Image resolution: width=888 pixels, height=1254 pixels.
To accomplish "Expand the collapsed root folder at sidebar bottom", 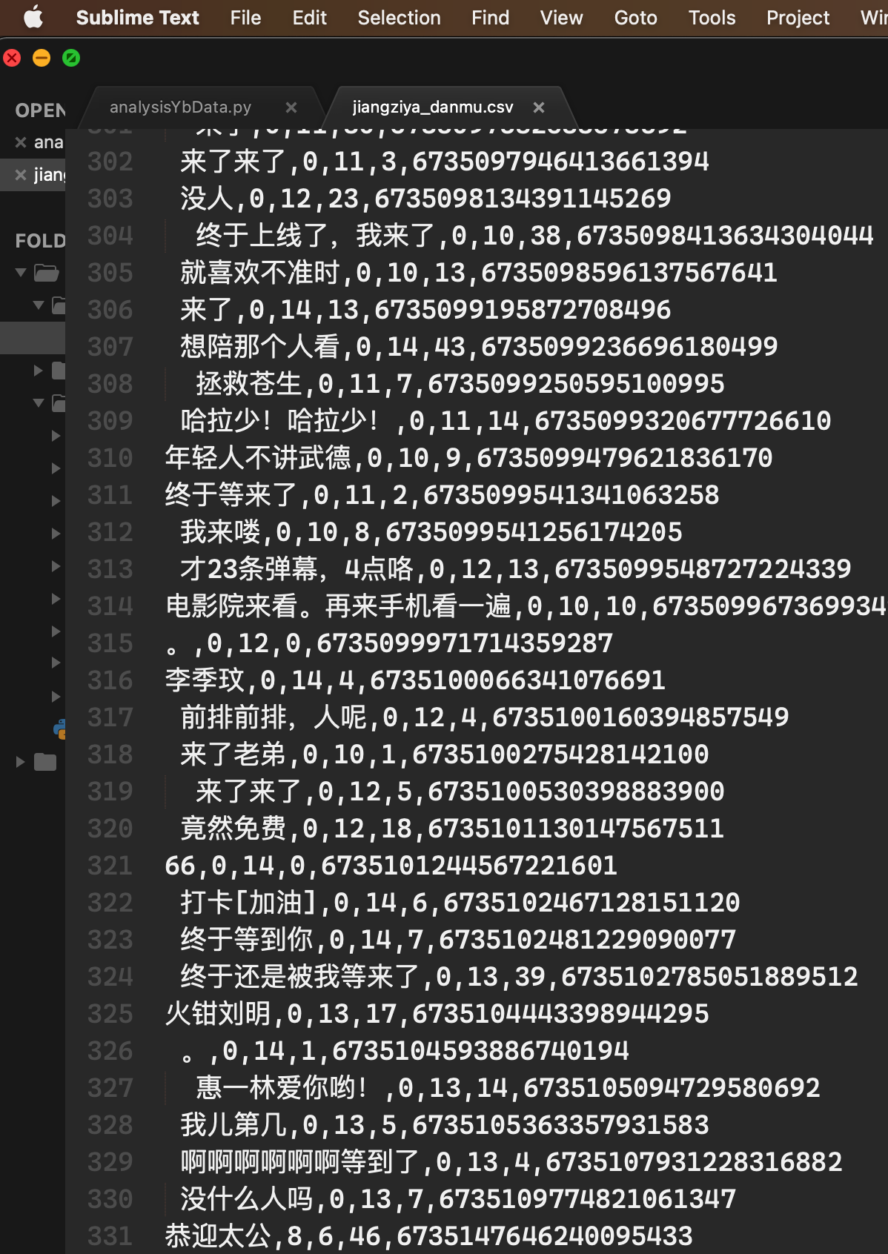I will tap(21, 762).
